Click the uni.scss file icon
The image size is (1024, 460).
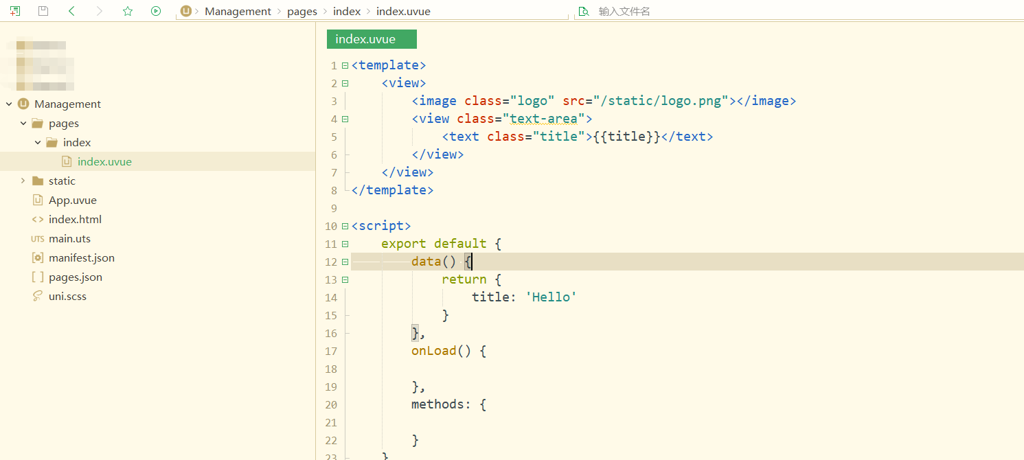[36, 296]
